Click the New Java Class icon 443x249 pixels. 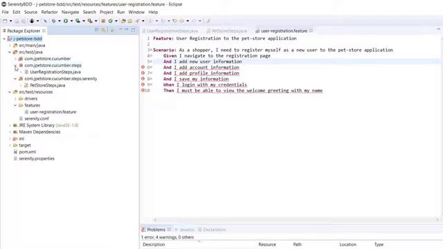click(x=111, y=21)
